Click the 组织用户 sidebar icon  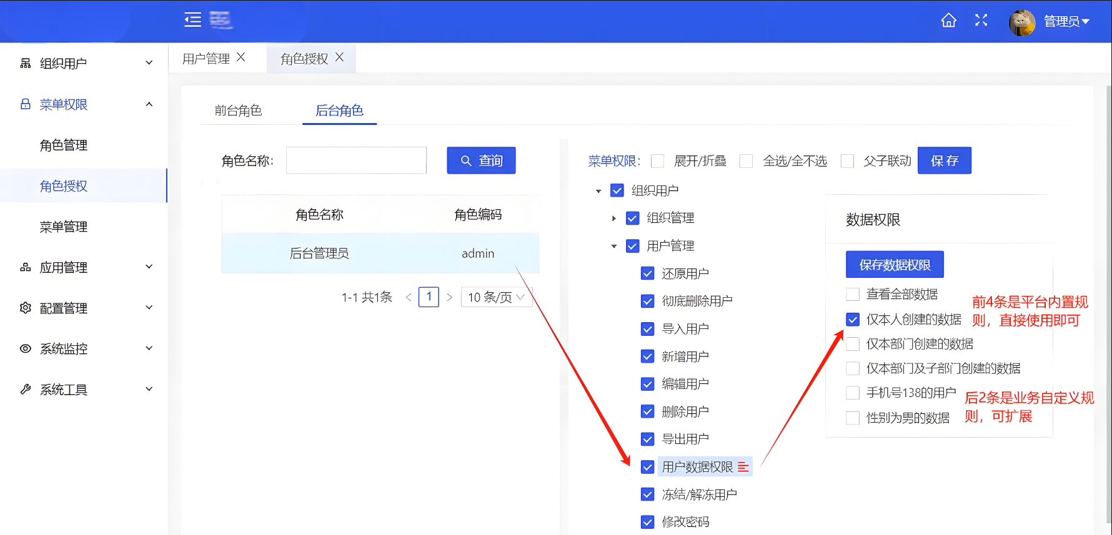[26, 63]
